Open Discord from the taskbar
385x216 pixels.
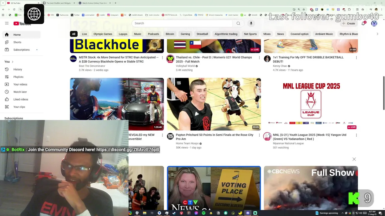(248, 213)
